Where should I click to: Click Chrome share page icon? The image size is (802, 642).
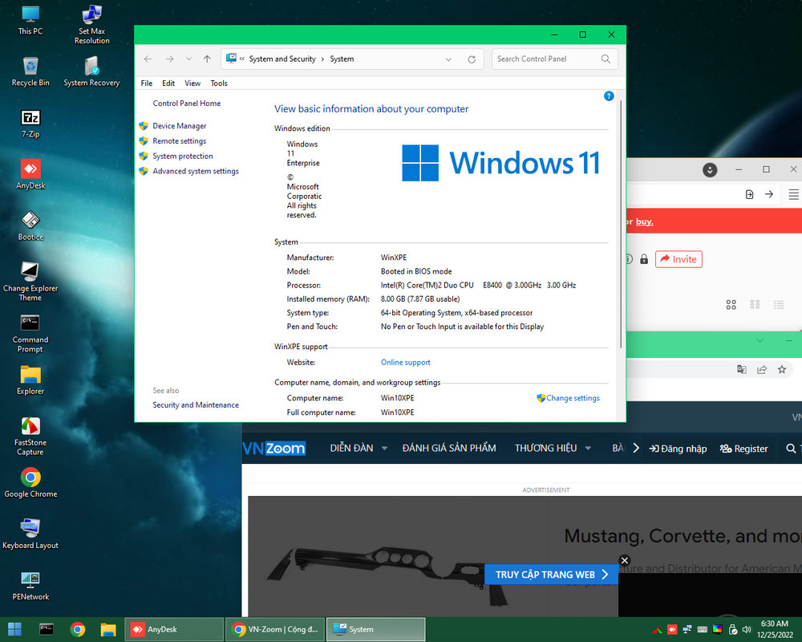tap(762, 369)
